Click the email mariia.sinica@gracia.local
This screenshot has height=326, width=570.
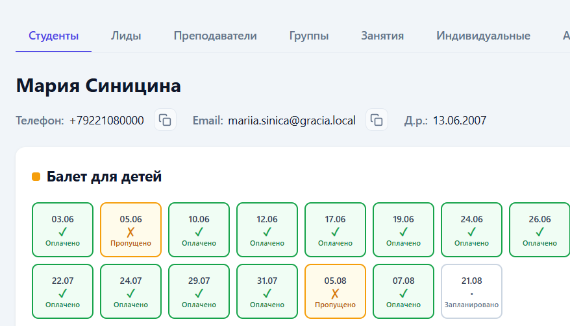(x=291, y=120)
